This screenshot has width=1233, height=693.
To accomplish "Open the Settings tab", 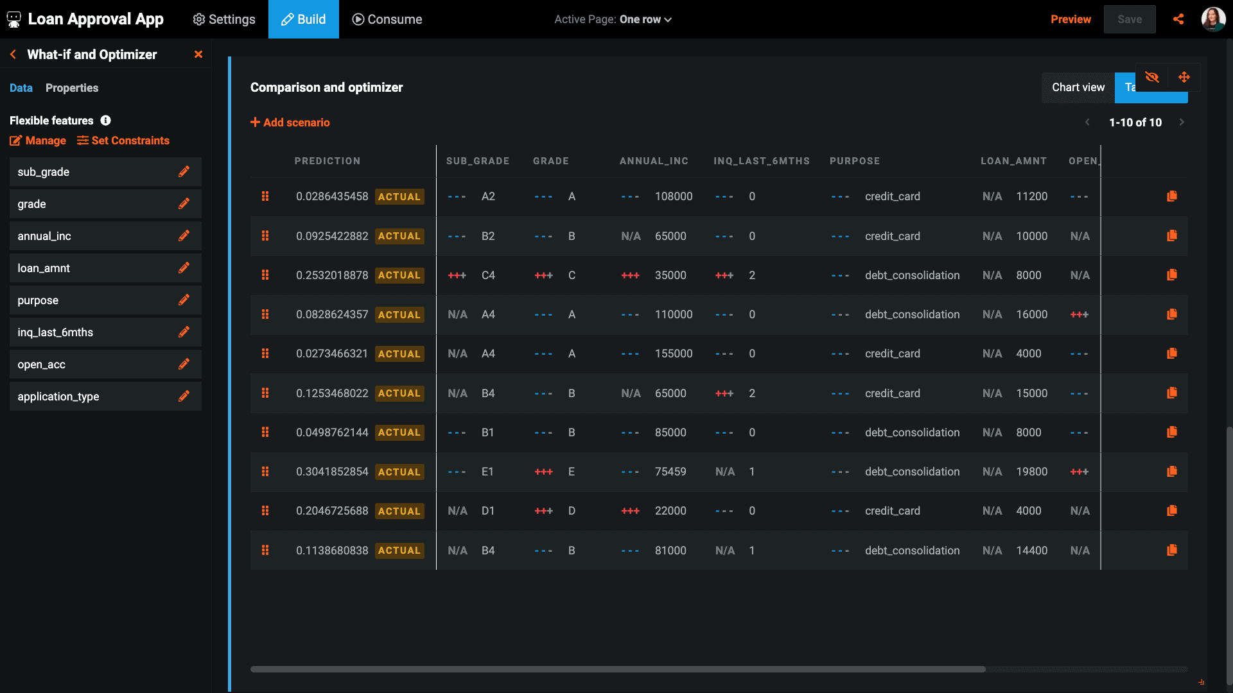I will [224, 19].
